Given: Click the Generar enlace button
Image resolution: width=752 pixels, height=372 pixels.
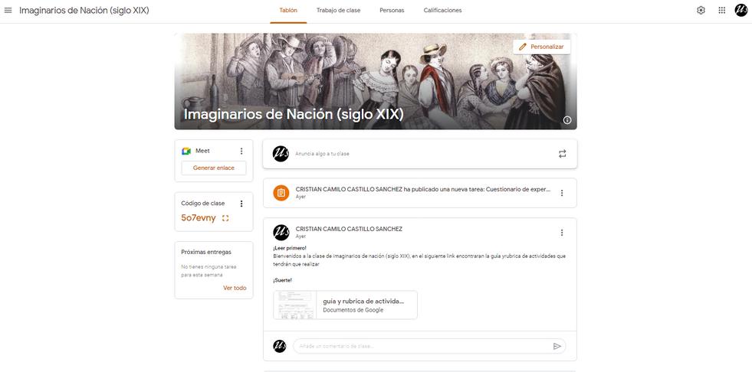Looking at the screenshot, I should point(214,168).
